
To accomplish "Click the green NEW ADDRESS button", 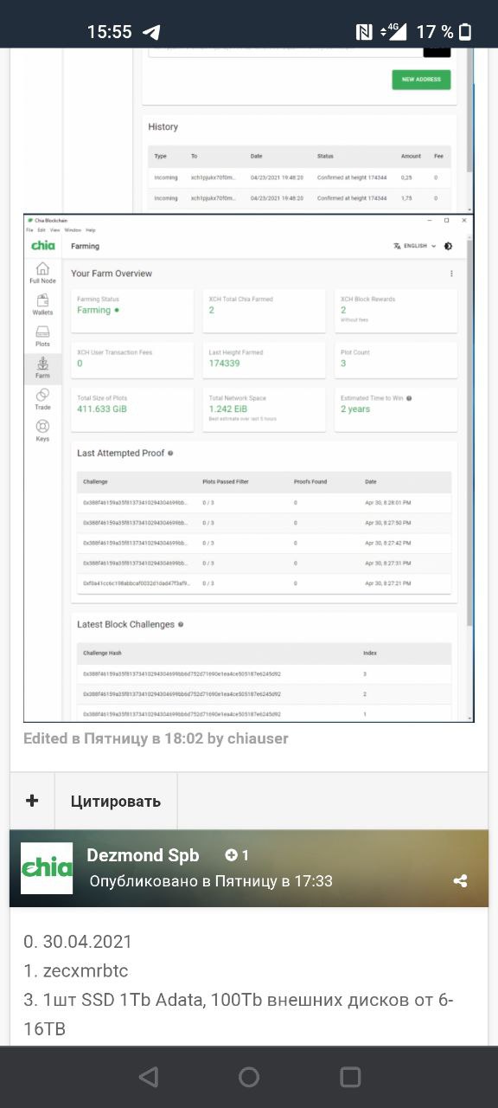I will pos(421,79).
